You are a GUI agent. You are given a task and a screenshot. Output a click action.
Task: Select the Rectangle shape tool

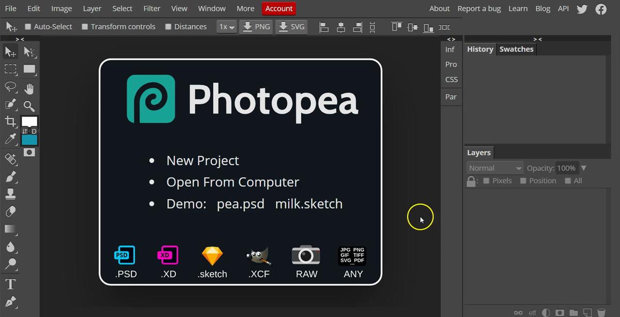(x=29, y=69)
